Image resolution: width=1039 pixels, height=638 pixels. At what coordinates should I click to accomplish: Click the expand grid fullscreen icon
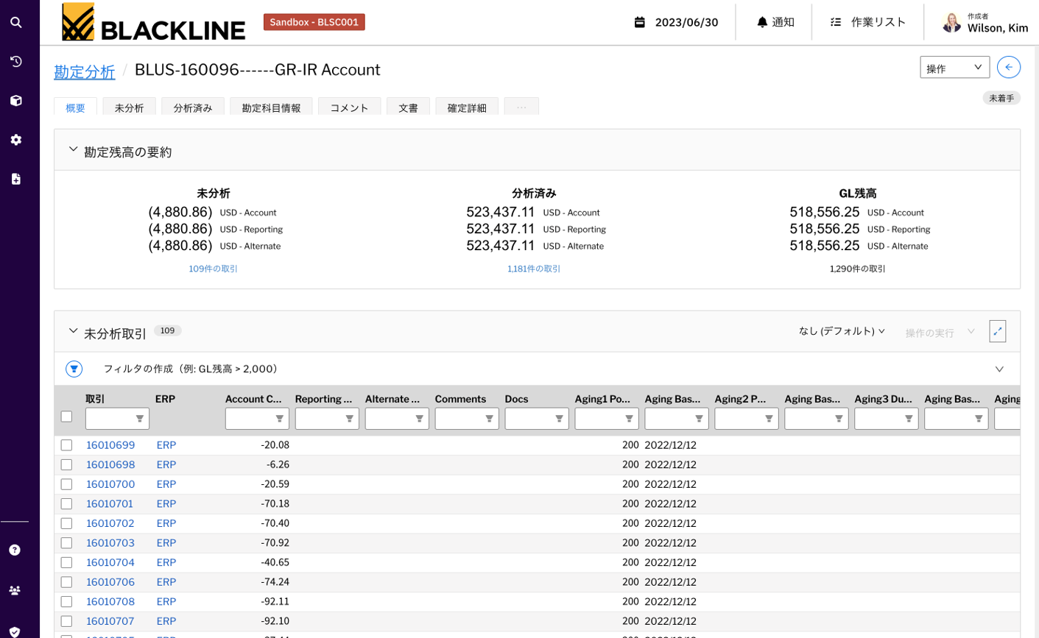pos(998,331)
